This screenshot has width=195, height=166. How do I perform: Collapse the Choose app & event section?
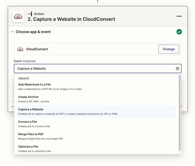[x=12, y=32]
